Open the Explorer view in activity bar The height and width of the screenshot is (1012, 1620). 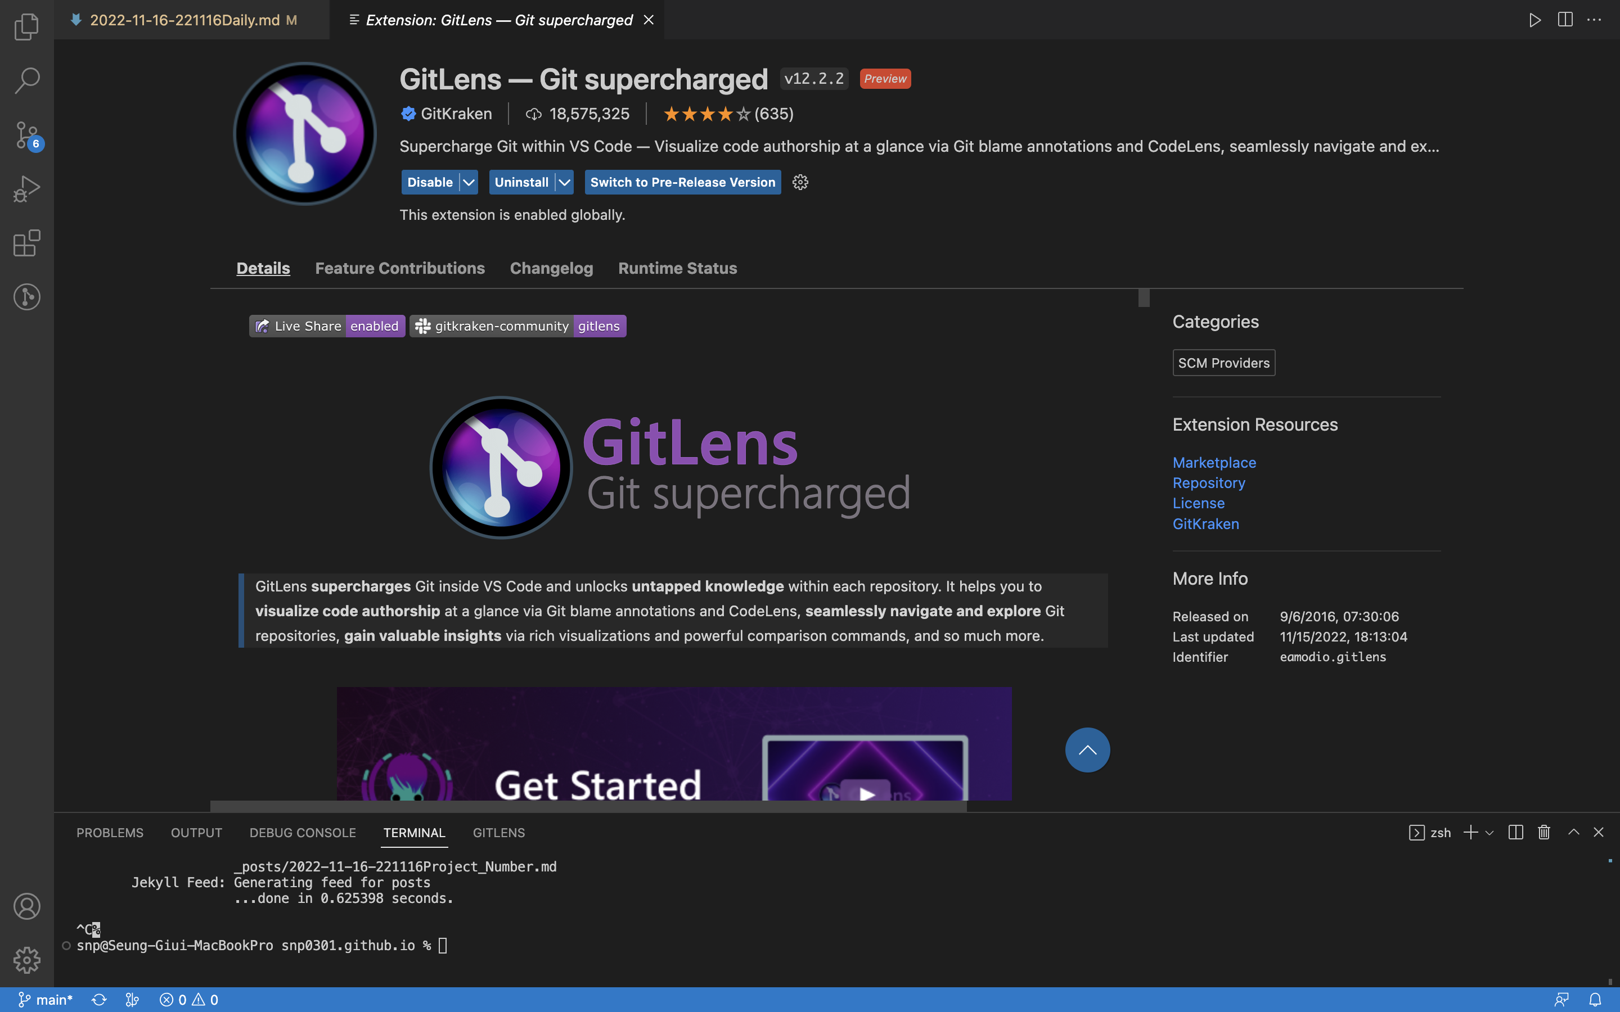click(27, 27)
